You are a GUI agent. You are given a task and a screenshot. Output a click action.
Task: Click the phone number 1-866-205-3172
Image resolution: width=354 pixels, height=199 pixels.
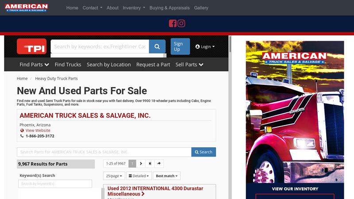click(x=40, y=136)
